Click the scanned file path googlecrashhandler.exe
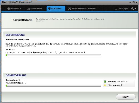 (x=46, y=52)
